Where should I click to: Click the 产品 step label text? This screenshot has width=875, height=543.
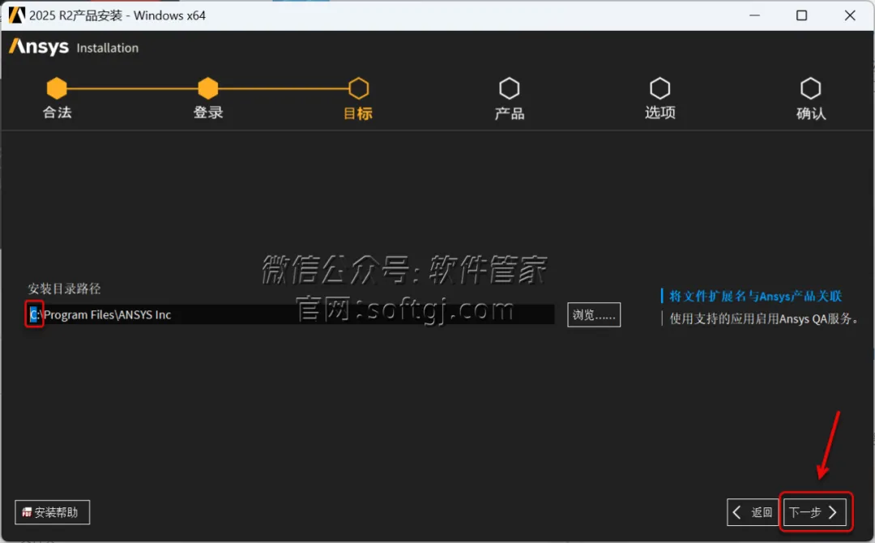[509, 113]
